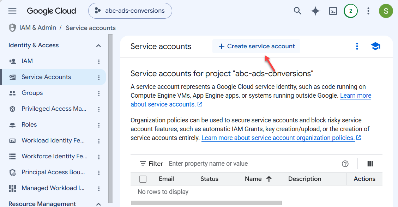Open the column display options icon

(x=370, y=164)
